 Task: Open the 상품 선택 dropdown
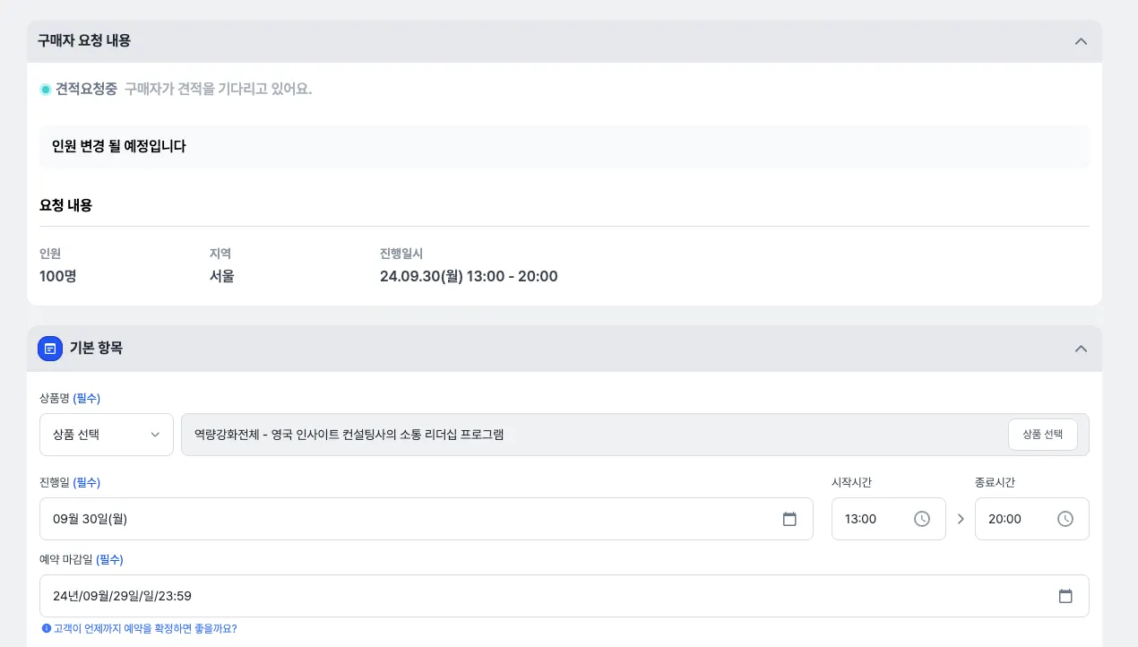click(107, 435)
